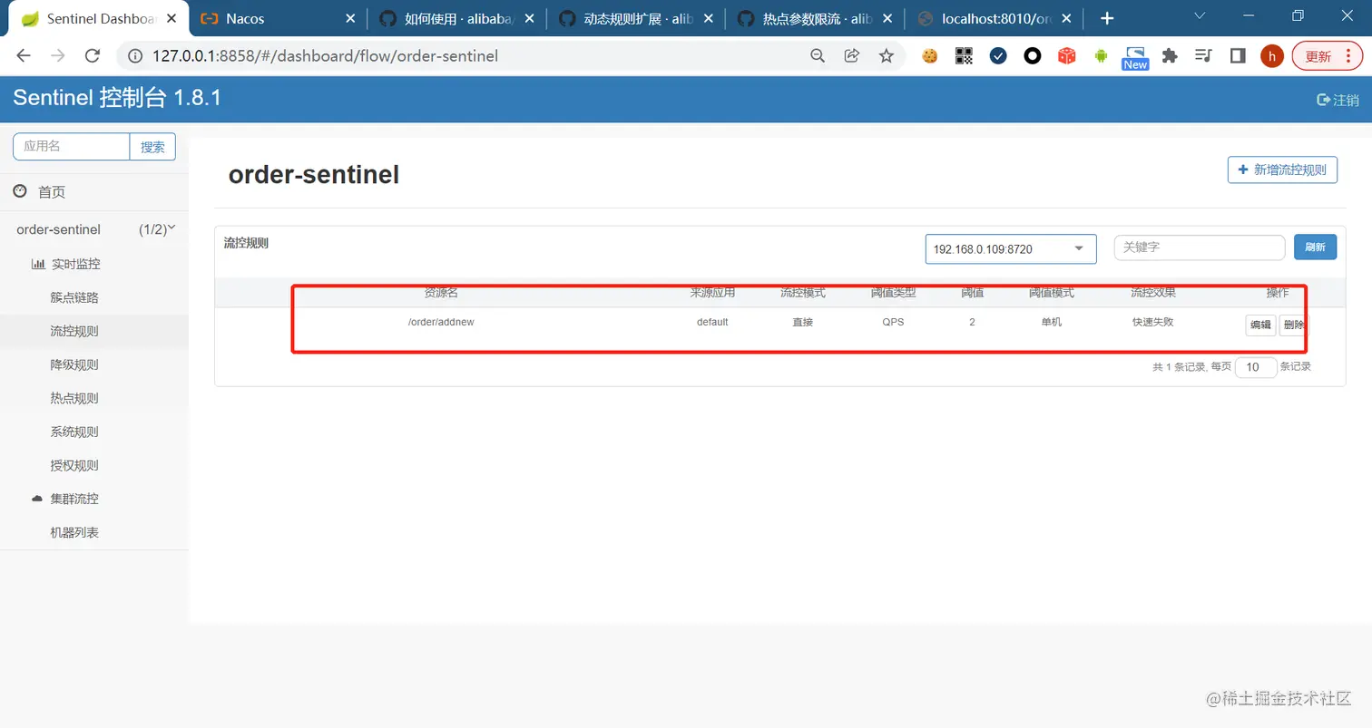Open 集群流控 in the sidebar
This screenshot has height=728, width=1372.
pyautogui.click(x=74, y=499)
